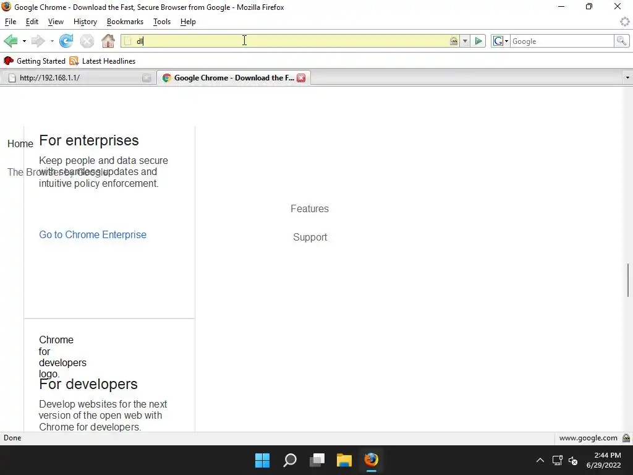Click the For enterprises heading

point(89,140)
